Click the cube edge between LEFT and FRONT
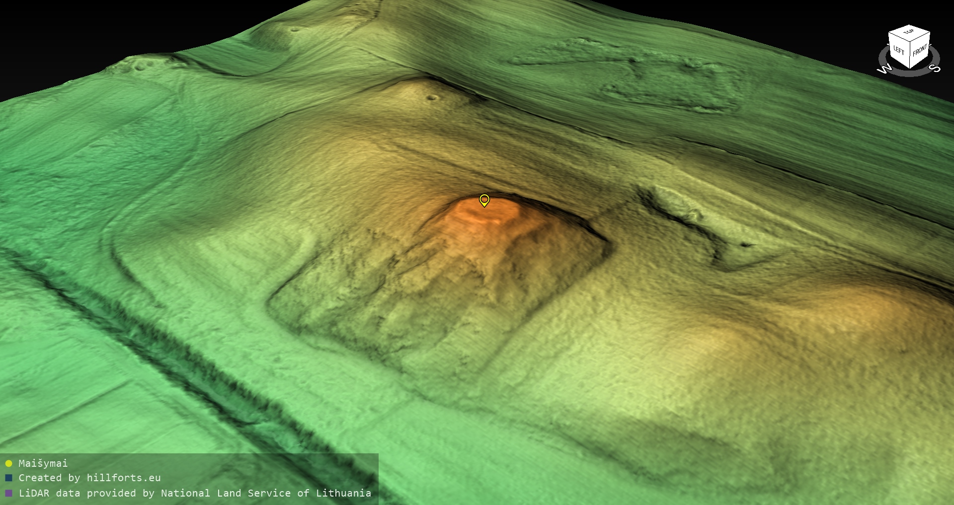 click(x=910, y=55)
